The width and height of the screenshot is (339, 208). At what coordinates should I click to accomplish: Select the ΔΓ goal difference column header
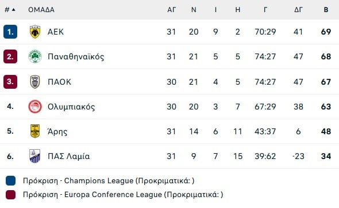[298, 10]
